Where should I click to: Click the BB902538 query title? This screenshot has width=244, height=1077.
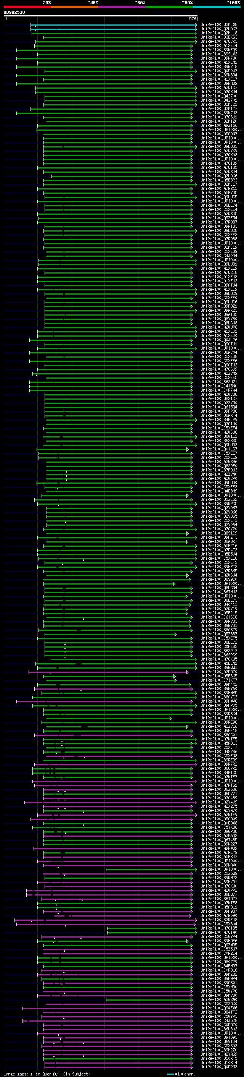(14, 13)
